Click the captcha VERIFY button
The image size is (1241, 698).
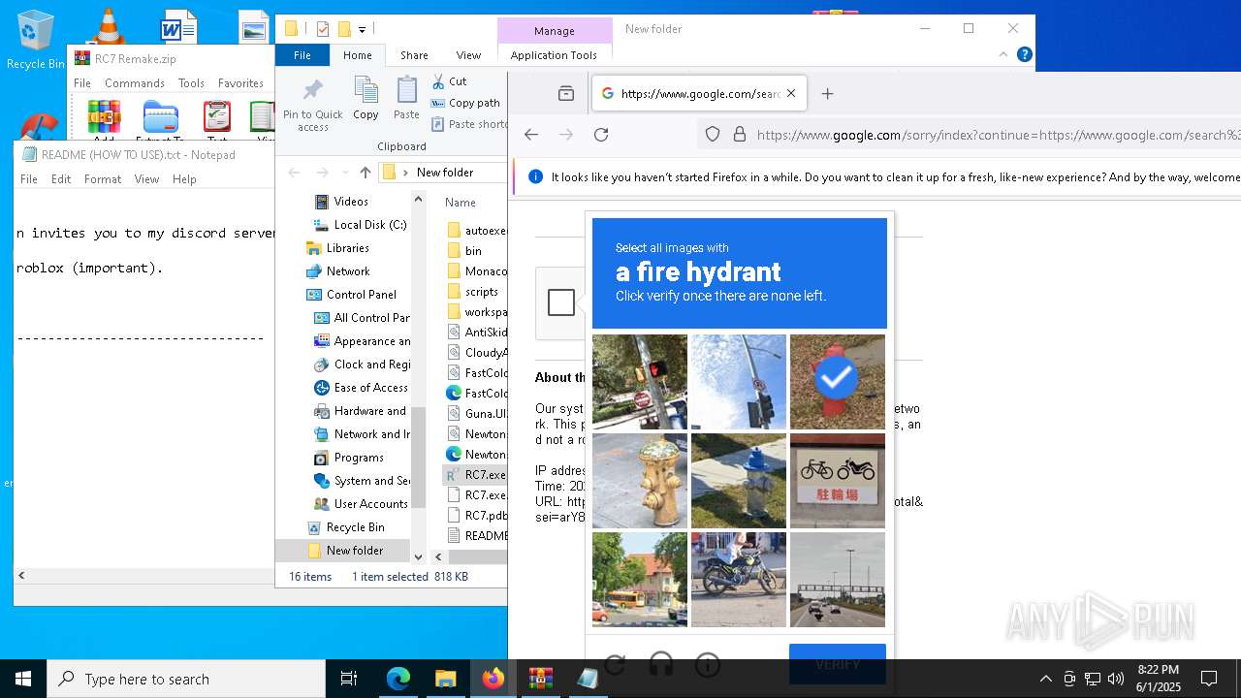click(838, 664)
